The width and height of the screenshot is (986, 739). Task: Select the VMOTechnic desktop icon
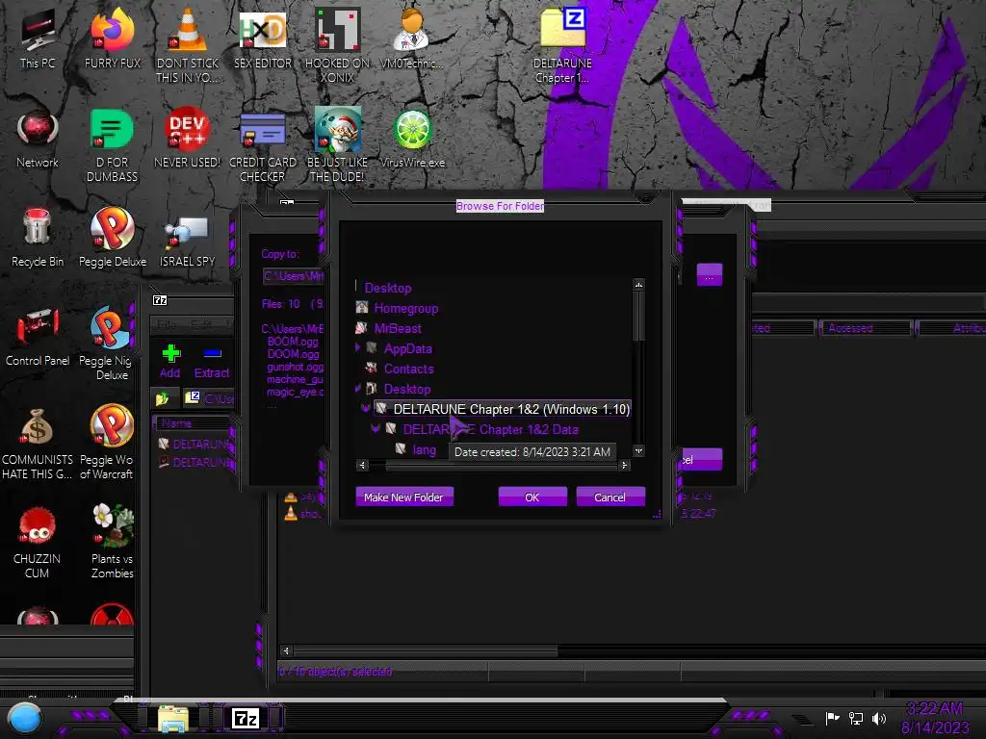pos(412,38)
